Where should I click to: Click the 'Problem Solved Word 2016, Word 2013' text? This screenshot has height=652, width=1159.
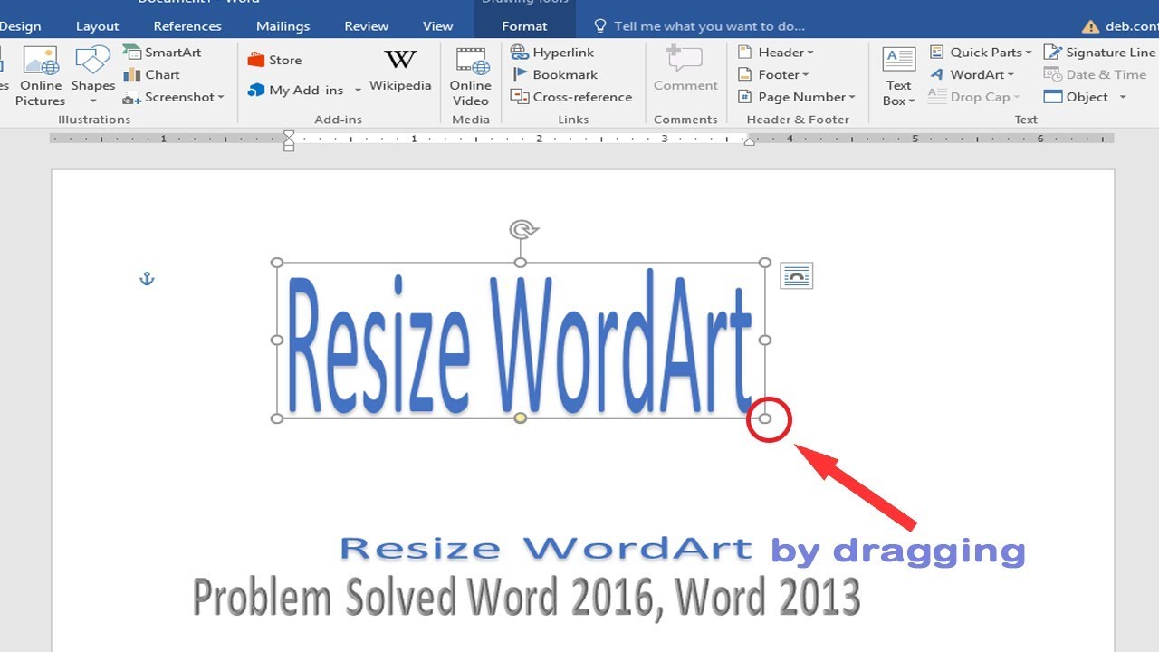coord(526,596)
